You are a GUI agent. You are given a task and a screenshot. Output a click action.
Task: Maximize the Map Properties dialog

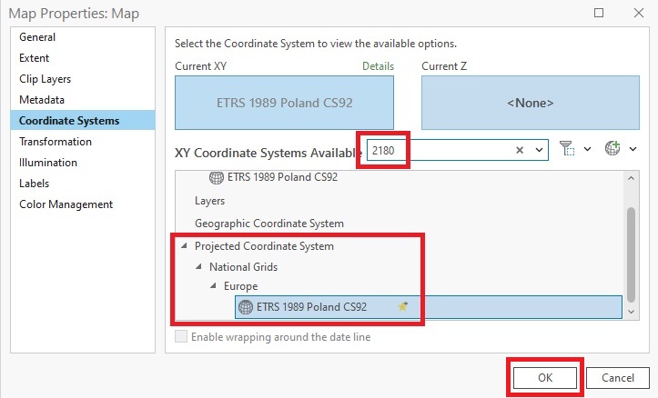point(598,13)
